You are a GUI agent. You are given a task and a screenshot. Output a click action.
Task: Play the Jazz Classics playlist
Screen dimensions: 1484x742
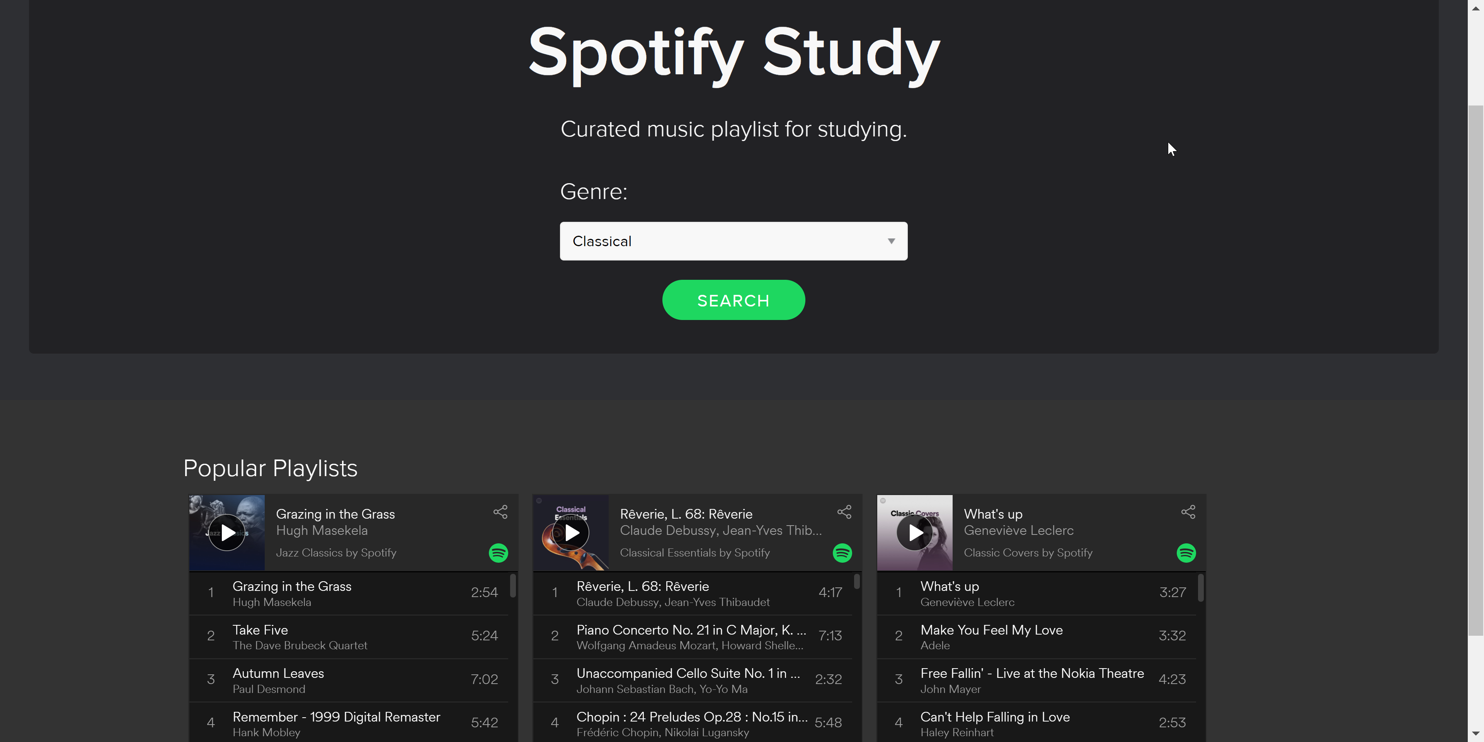(x=226, y=532)
